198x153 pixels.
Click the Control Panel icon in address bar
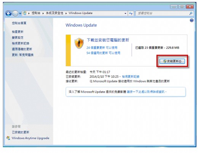[x=25, y=13]
